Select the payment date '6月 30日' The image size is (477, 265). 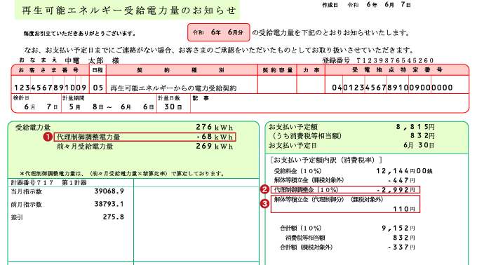(419, 145)
